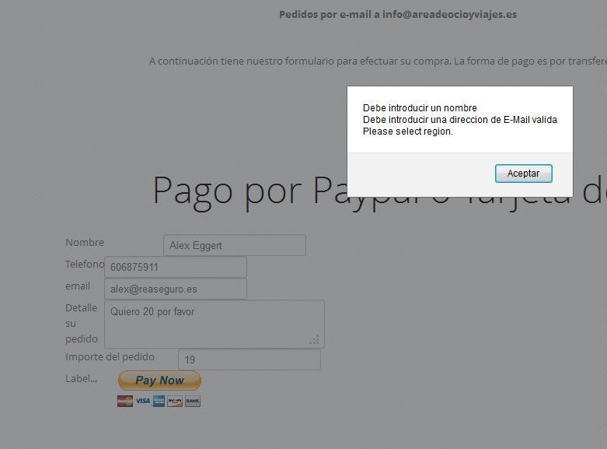Click the 'email' field label
Viewport: 607px width, 449px height.
point(78,286)
